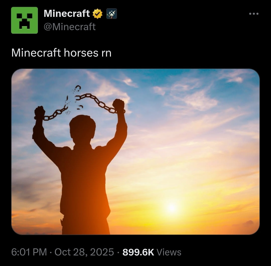Click the 6:01 PM post time
This screenshot has height=266, width=271.
click(x=29, y=252)
